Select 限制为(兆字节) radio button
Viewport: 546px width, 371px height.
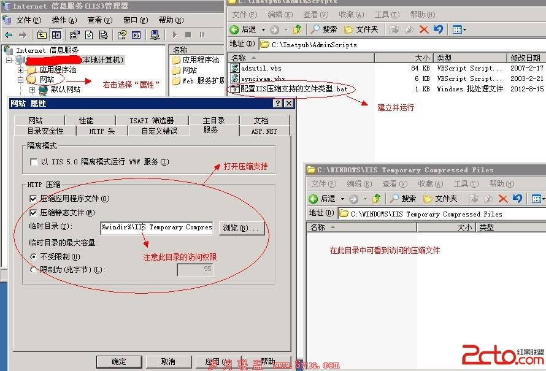[33, 270]
